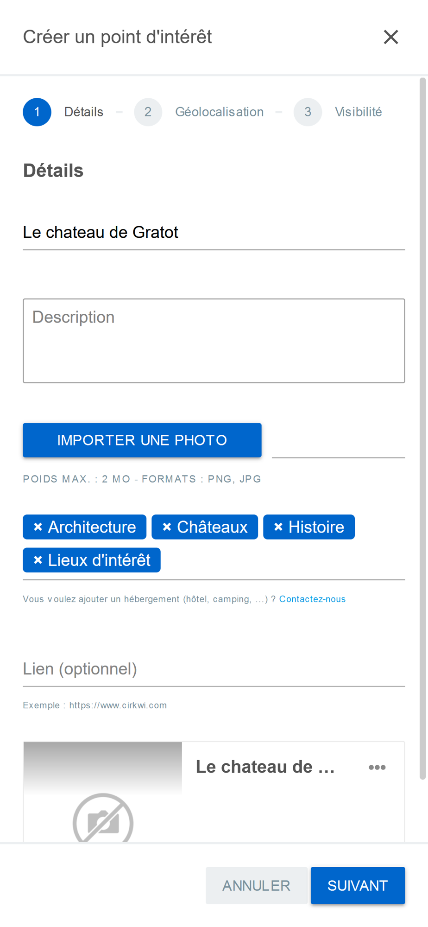Cancel with the Annuler button
This screenshot has width=428, height=927.
click(x=257, y=885)
